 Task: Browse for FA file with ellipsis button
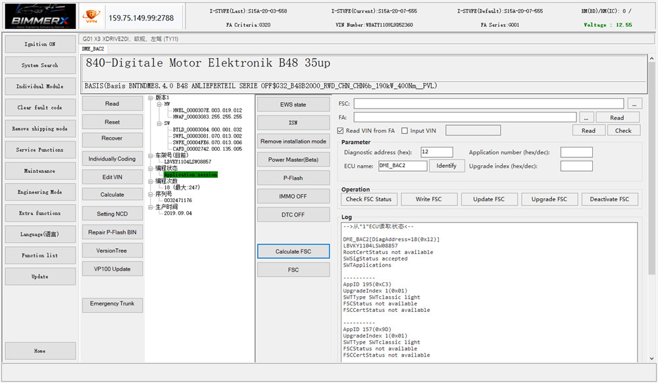tap(587, 117)
